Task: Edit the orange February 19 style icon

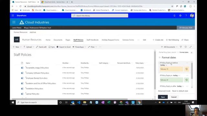Action: pos(187,69)
